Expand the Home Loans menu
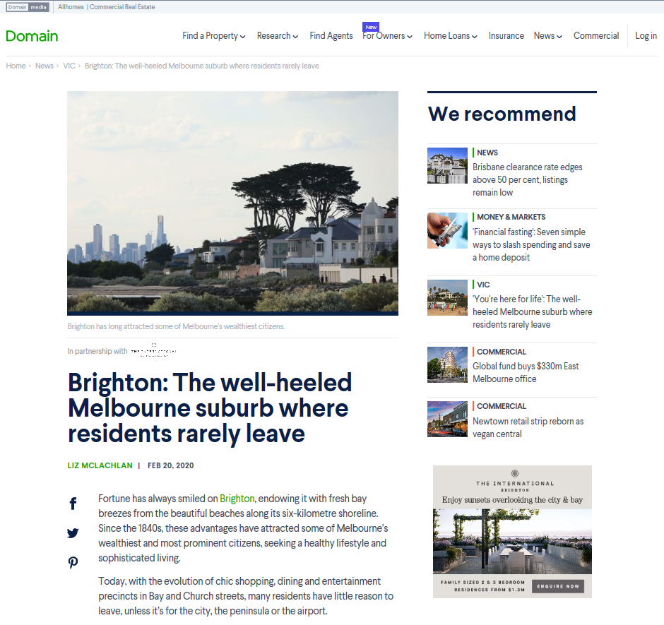Screen dimensions: 664x625 451,36
